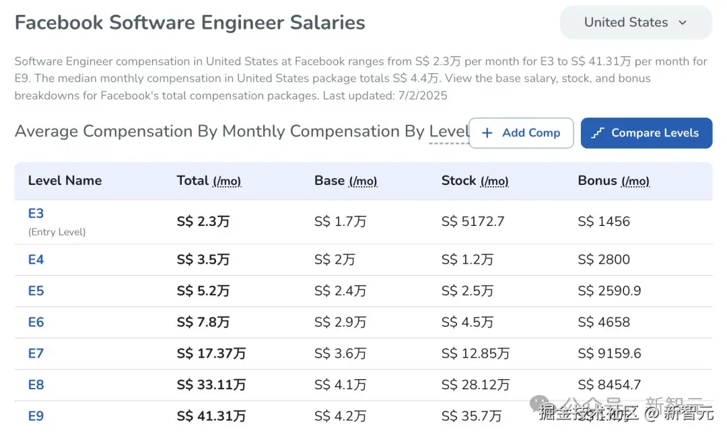Click the stairs icon on Compare Levels

pyautogui.click(x=598, y=133)
